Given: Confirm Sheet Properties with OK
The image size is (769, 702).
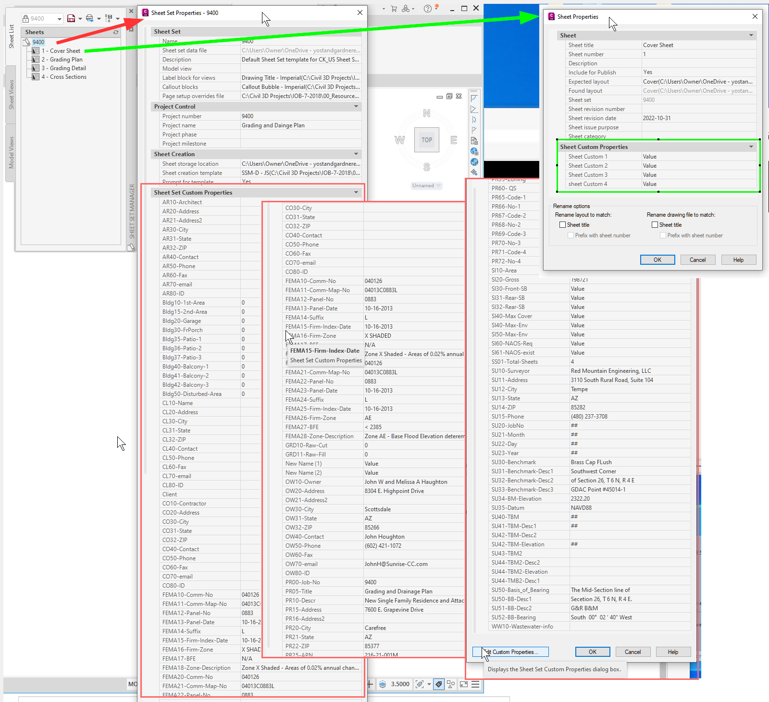Looking at the screenshot, I should point(657,259).
